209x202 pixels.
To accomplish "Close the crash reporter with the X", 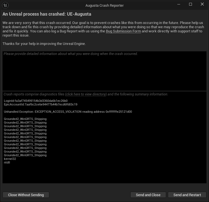I will click(202, 4).
